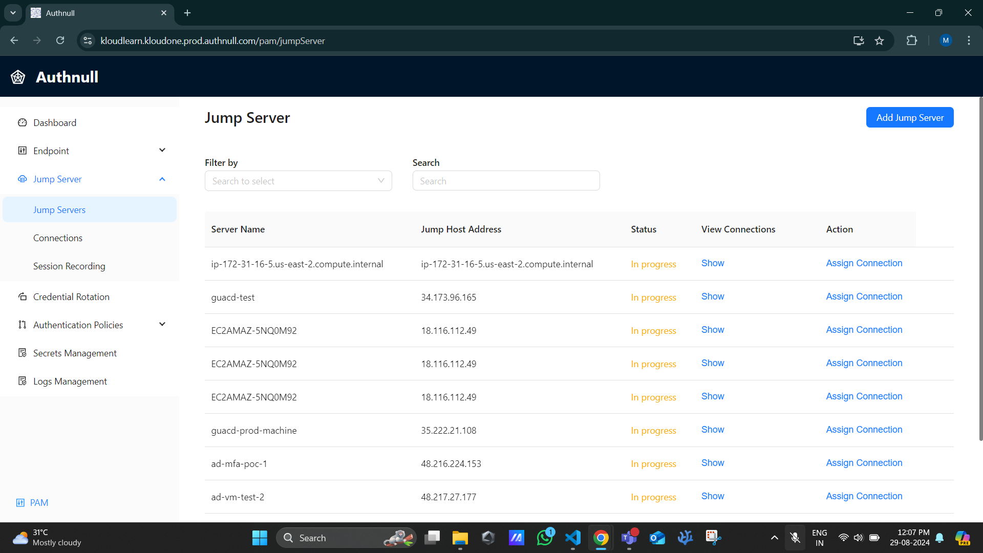The width and height of the screenshot is (983, 553).
Task: Click the Authentication Policies icon
Action: click(23, 325)
